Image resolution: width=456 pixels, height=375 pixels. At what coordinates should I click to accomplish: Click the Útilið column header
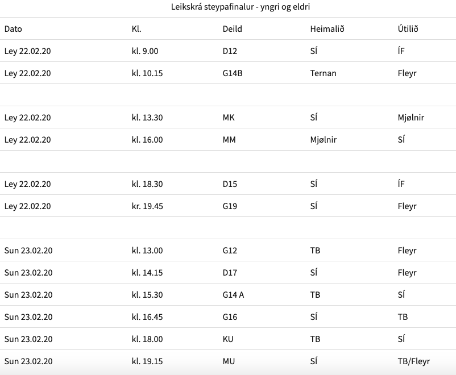tap(408, 29)
